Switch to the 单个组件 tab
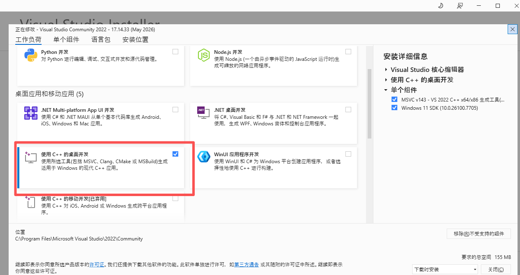This screenshot has width=520, height=275. (66, 40)
